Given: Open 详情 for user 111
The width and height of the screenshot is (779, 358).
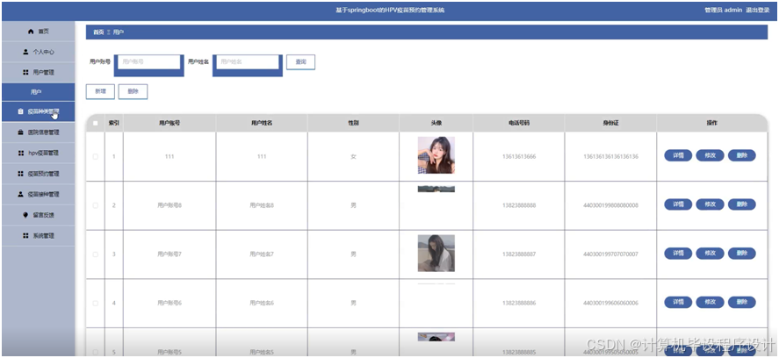Looking at the screenshot, I should [x=678, y=155].
